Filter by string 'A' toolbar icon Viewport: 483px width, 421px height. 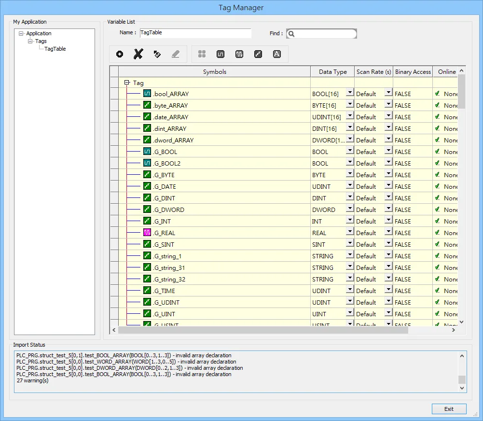click(x=277, y=54)
